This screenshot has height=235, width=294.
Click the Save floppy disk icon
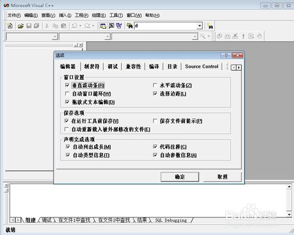coord(29,26)
